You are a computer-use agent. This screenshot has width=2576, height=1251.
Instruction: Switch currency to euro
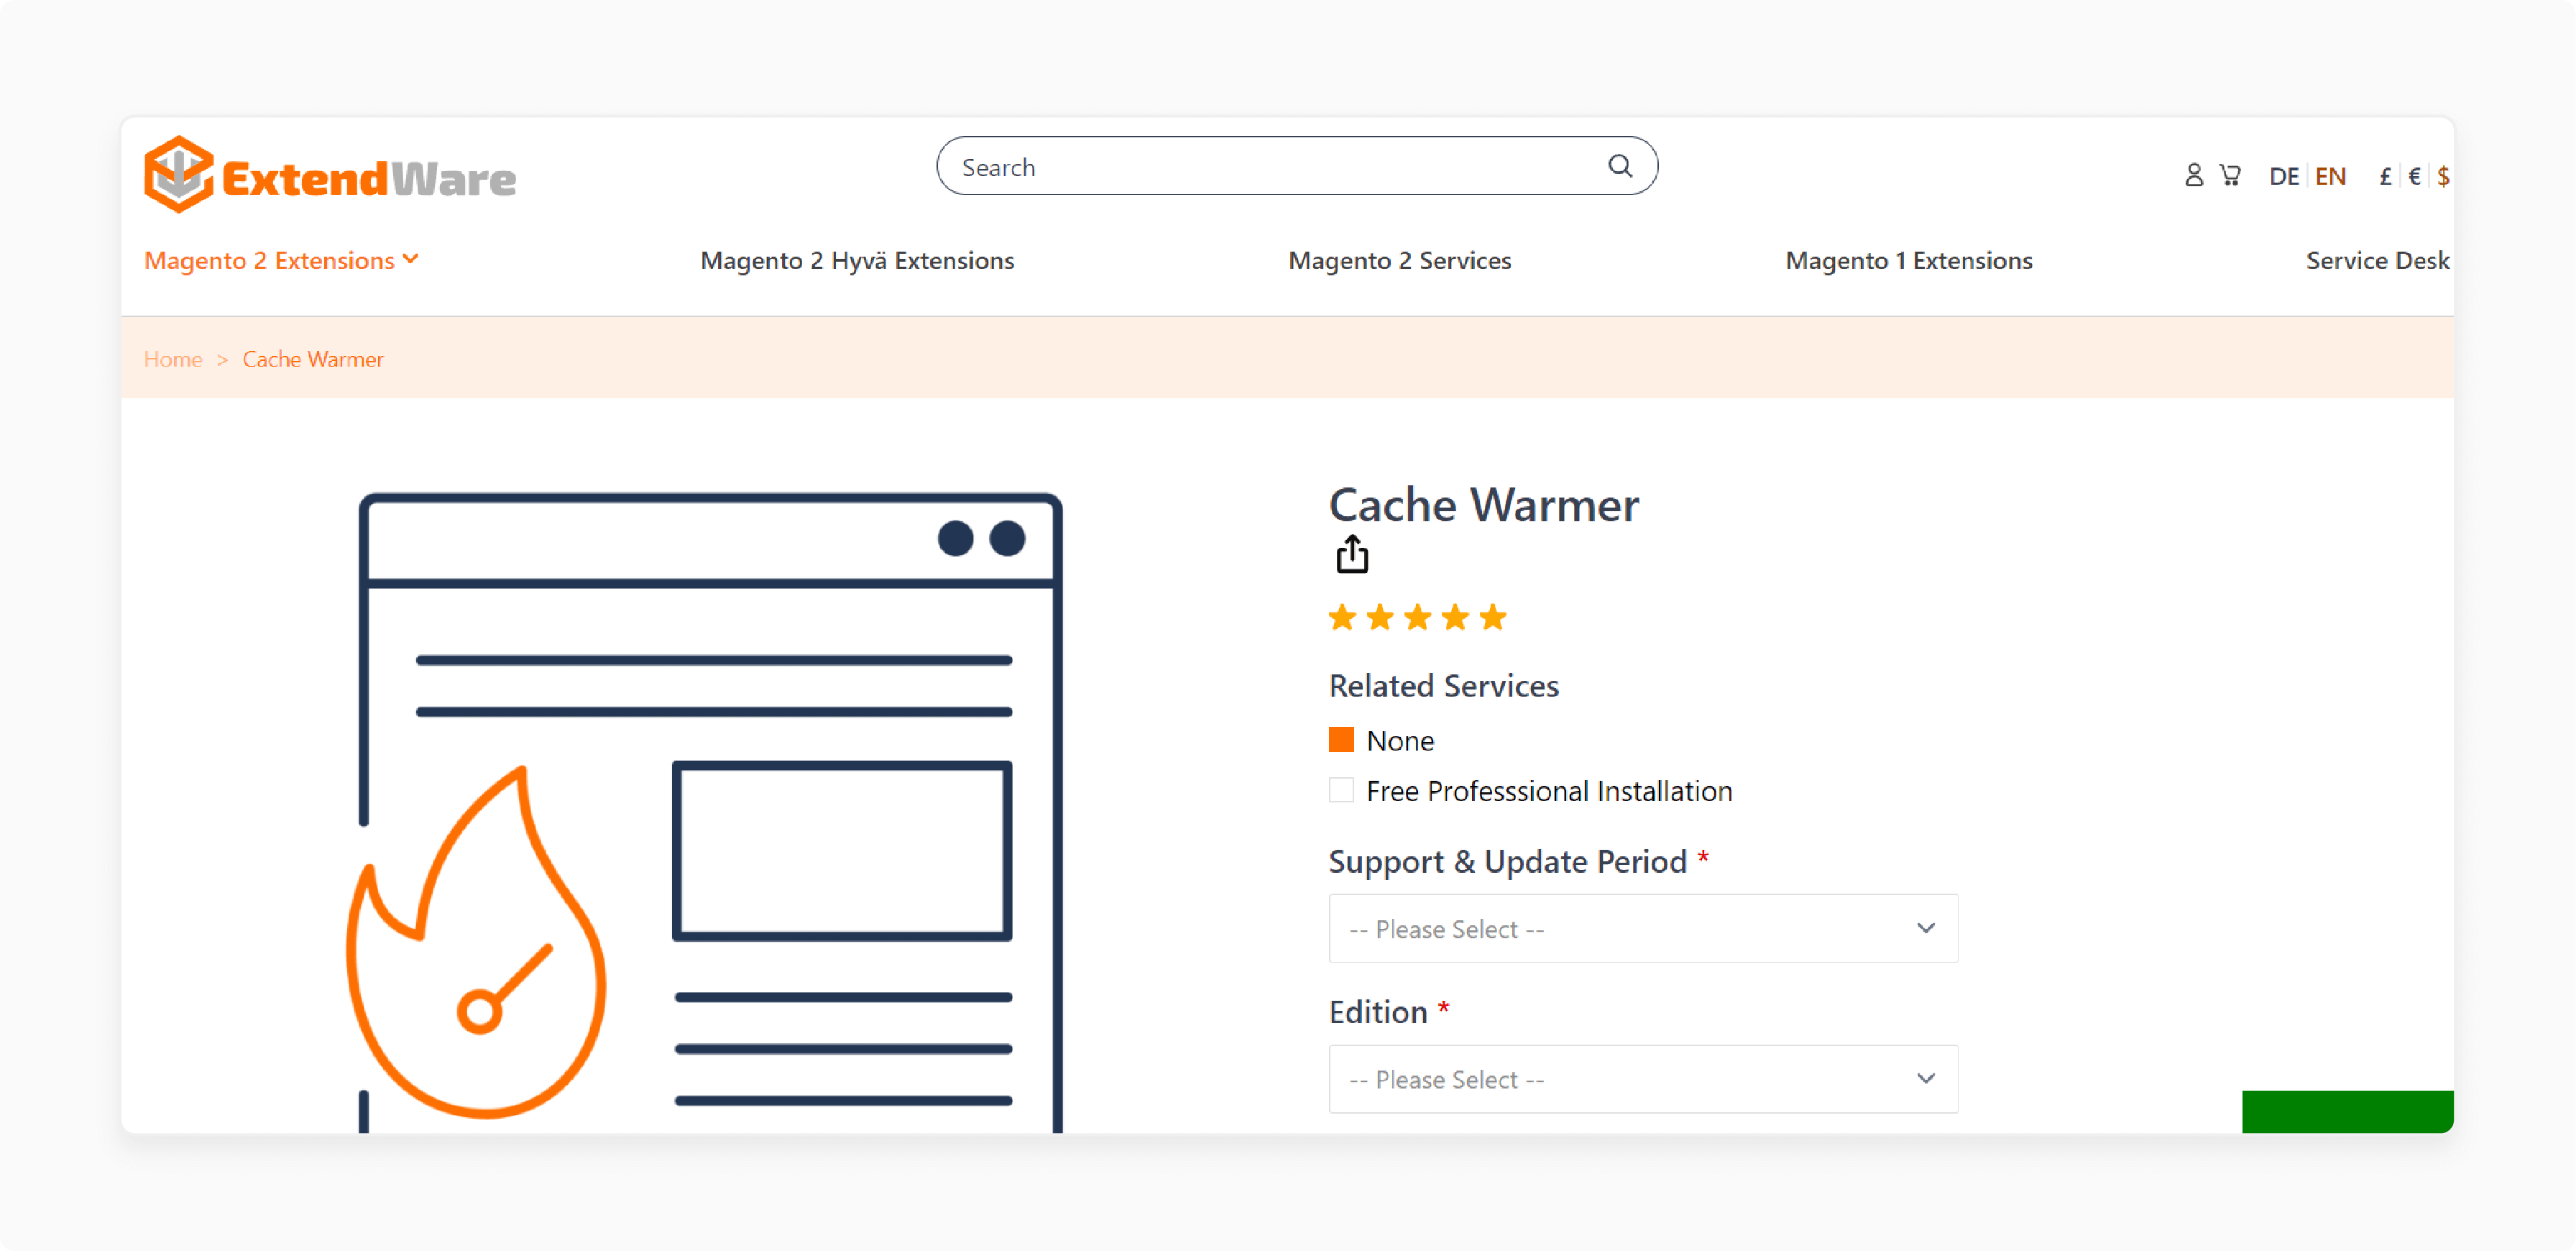pyautogui.click(x=2414, y=177)
